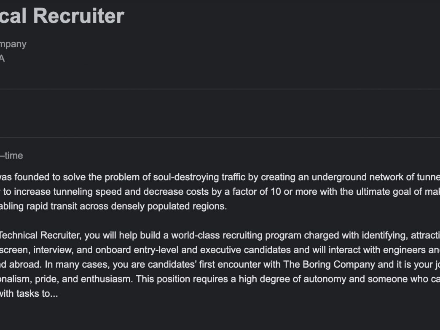Click 'Technical Recruiter' in the second paragraph

tap(40, 235)
